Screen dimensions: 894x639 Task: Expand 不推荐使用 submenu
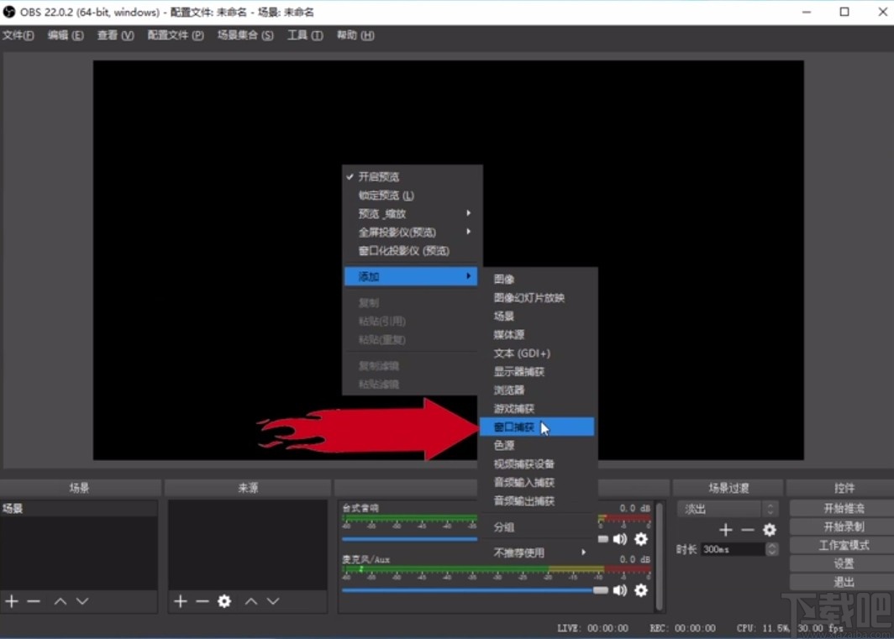539,553
